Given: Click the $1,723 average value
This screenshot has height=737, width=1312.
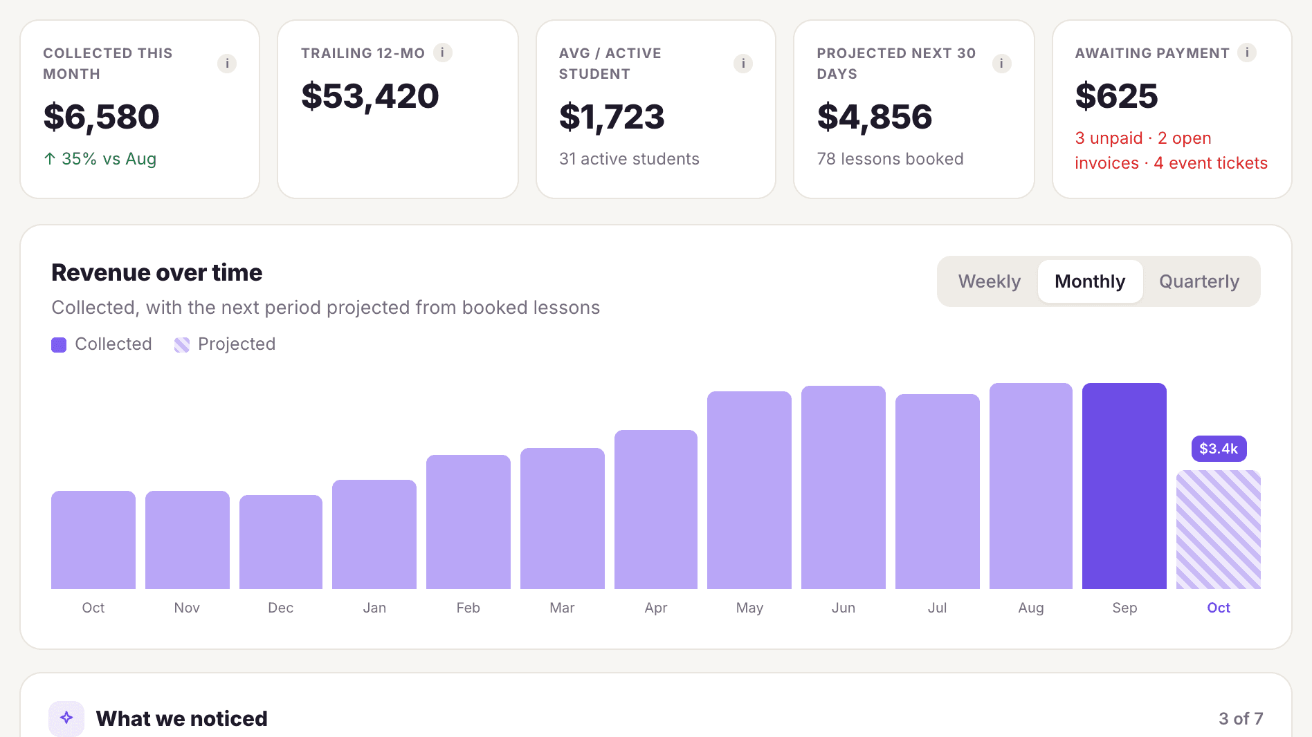Looking at the screenshot, I should point(612,117).
